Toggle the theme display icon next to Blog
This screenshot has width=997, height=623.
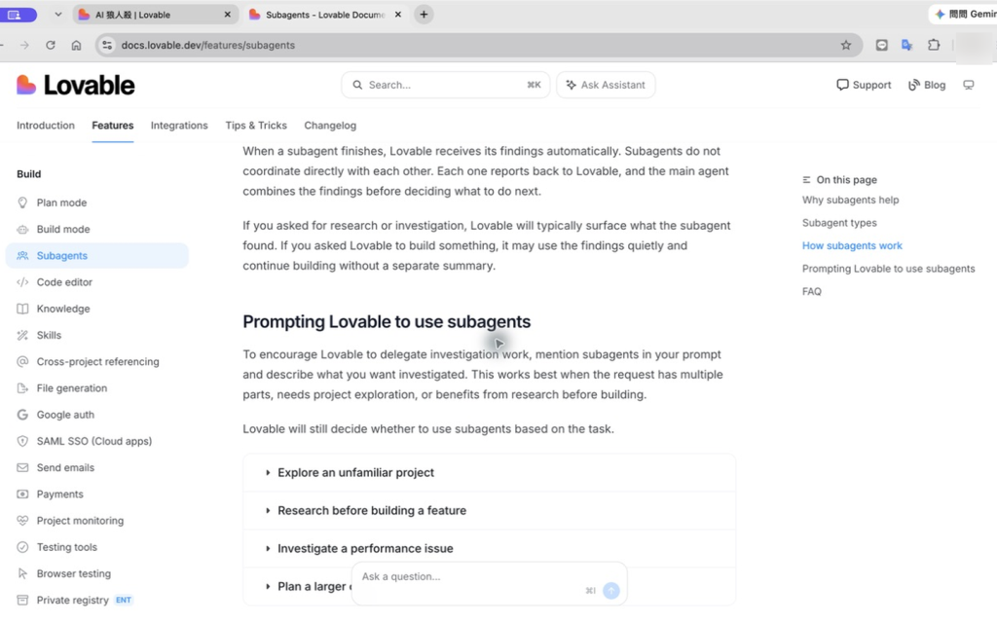coord(969,86)
